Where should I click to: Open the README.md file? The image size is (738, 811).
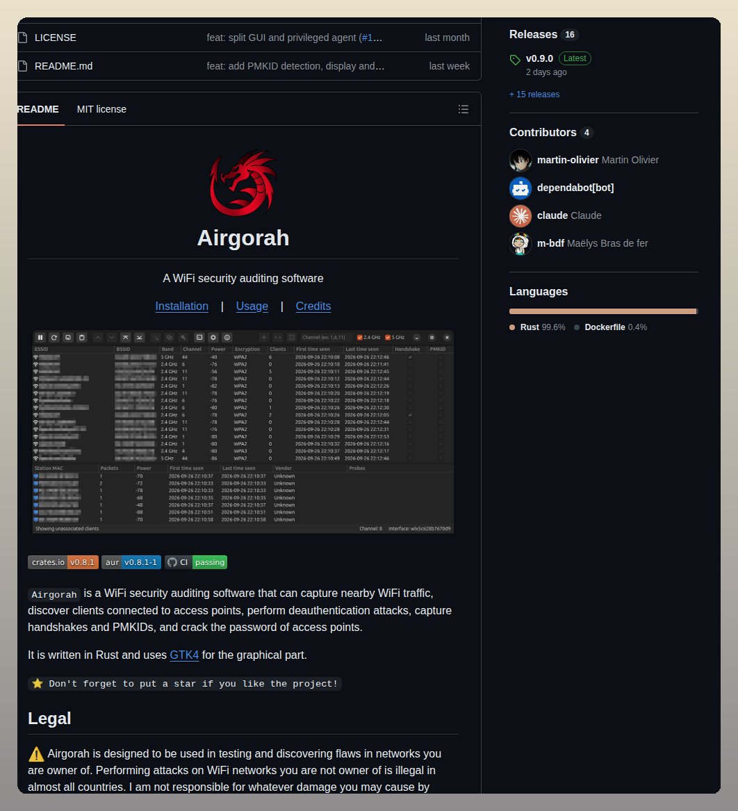(64, 66)
